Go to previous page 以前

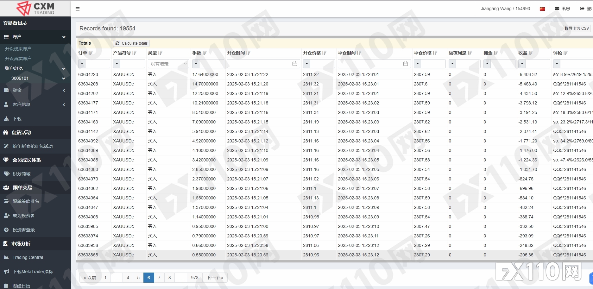tap(90, 278)
